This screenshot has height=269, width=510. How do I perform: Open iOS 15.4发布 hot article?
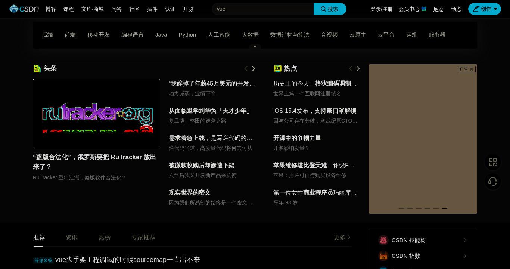pyautogui.click(x=315, y=111)
